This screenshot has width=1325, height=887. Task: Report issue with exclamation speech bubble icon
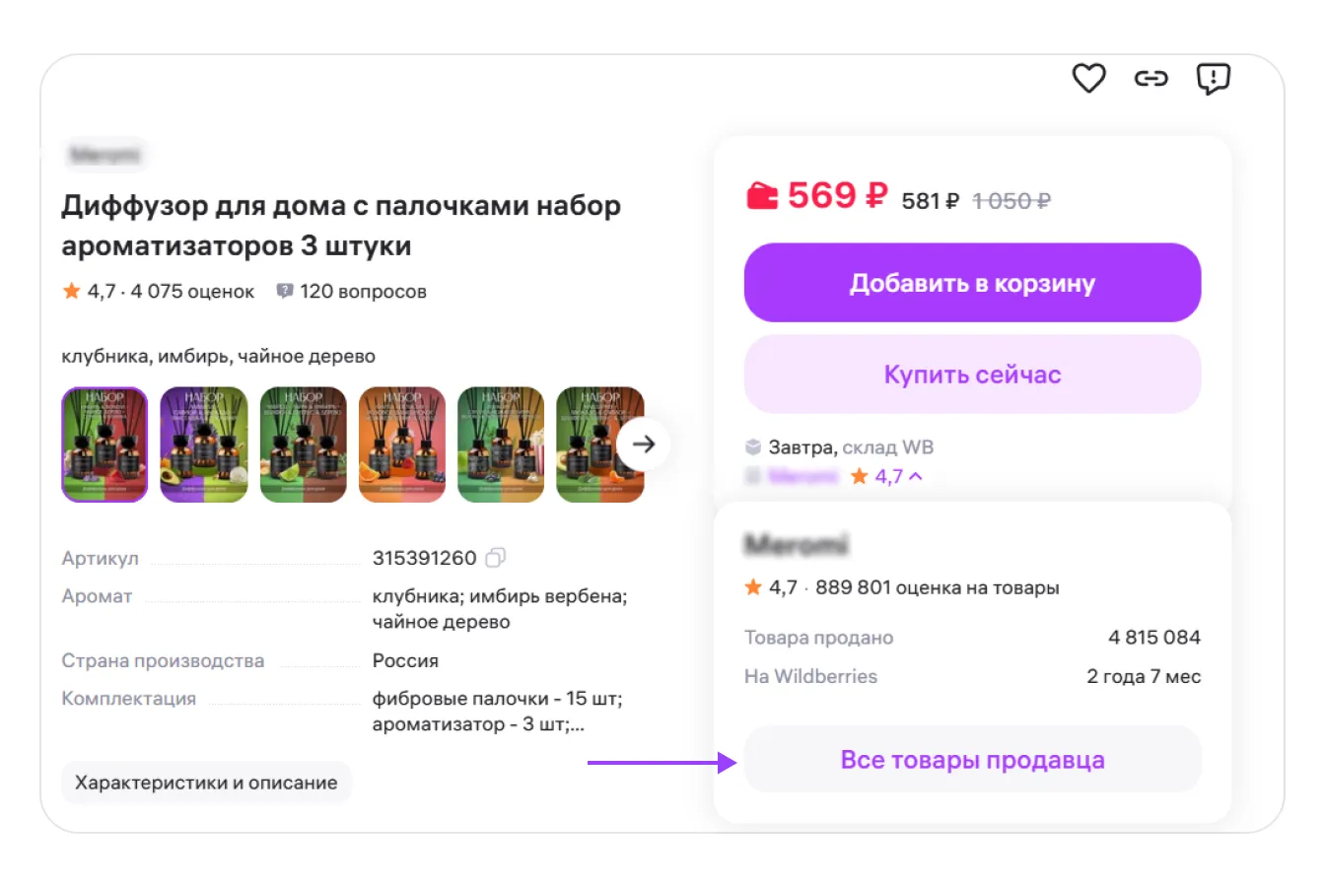pos(1213,78)
